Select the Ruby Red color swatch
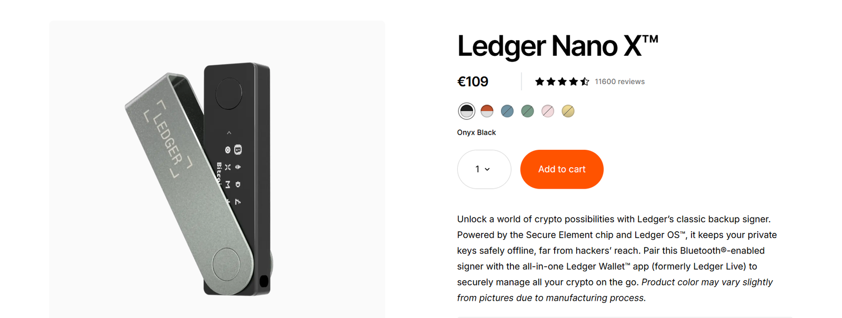 (487, 111)
